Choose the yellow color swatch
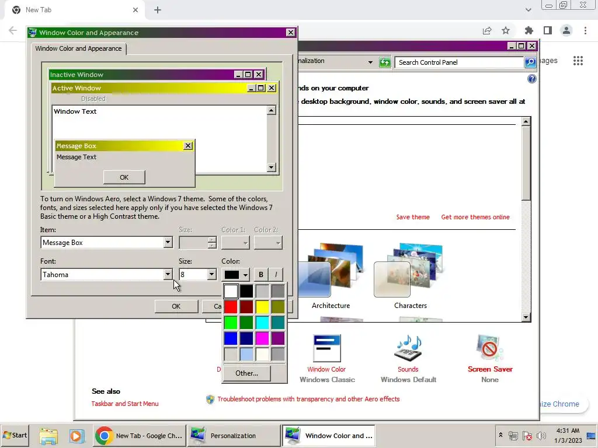Viewport: 598px width, 448px height. 262,307
